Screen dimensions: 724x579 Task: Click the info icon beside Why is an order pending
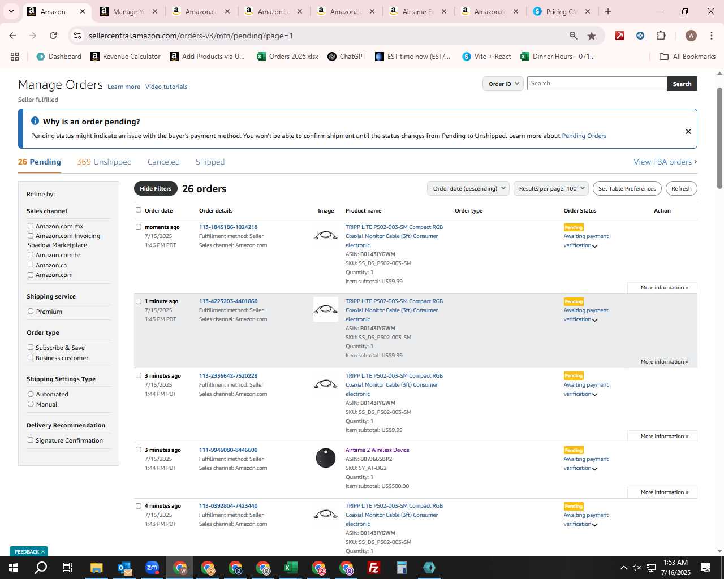coord(35,121)
